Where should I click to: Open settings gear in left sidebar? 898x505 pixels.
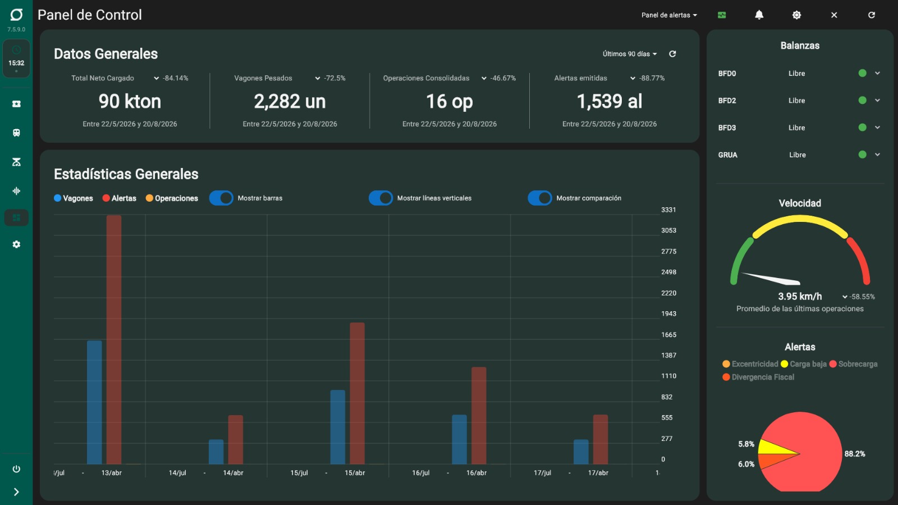(16, 244)
